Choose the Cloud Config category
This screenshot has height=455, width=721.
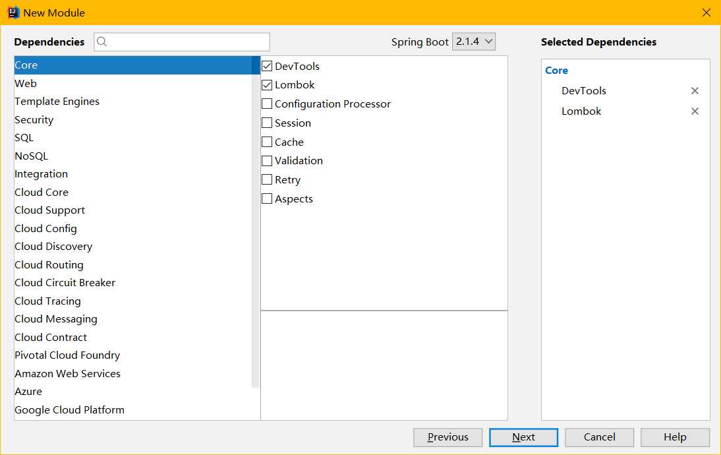tap(133, 229)
